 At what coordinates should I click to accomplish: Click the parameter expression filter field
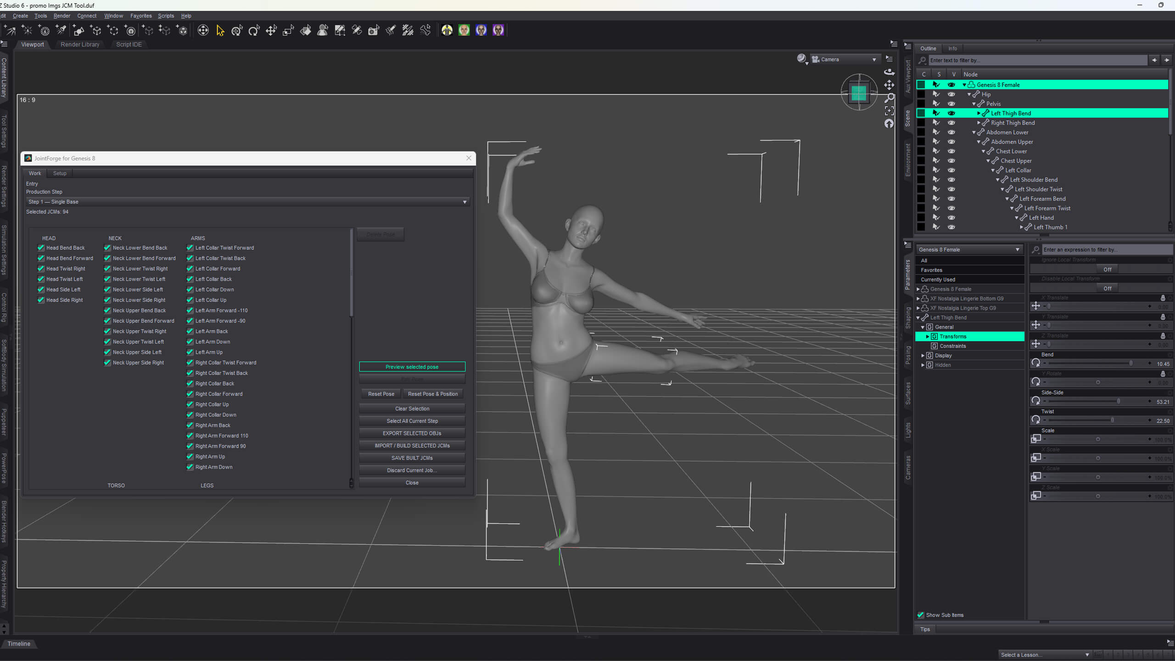pos(1106,250)
